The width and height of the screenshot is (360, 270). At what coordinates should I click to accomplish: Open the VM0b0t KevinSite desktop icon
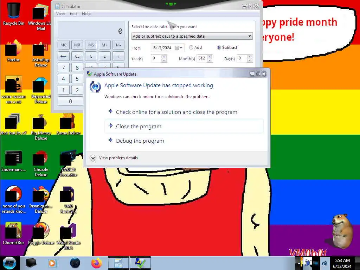[x=68, y=163]
